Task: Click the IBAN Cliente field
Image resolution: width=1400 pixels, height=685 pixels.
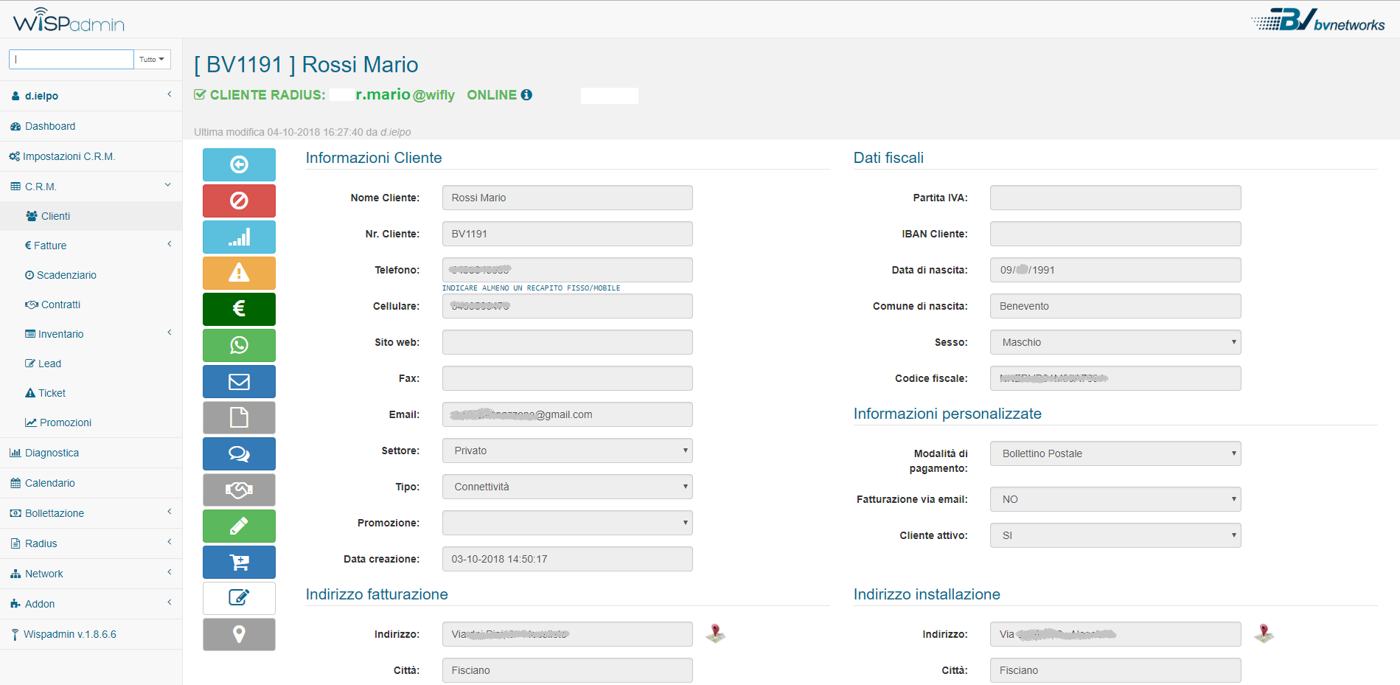Action: [x=1115, y=234]
